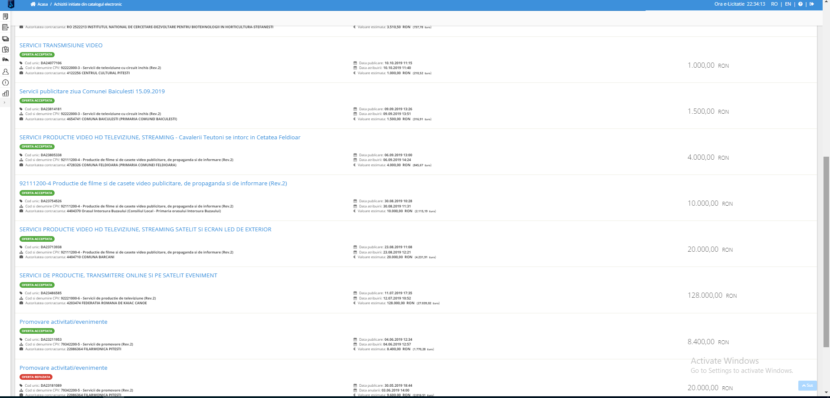Click the Sus back-to-top button
The width and height of the screenshot is (830, 398).
[x=807, y=385]
